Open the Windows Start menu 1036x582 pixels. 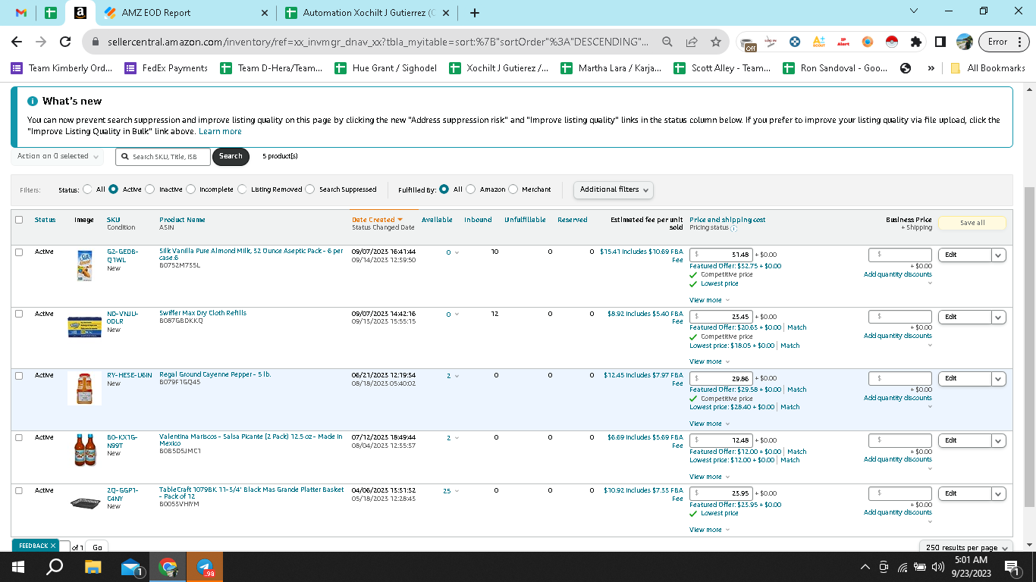[x=17, y=567]
